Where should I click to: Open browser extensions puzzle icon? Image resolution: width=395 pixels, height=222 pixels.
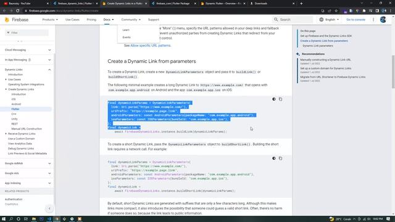364,11
